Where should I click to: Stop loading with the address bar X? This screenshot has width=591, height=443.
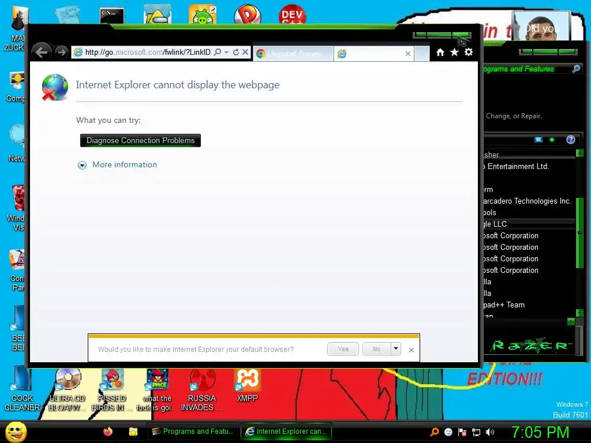pyautogui.click(x=245, y=52)
